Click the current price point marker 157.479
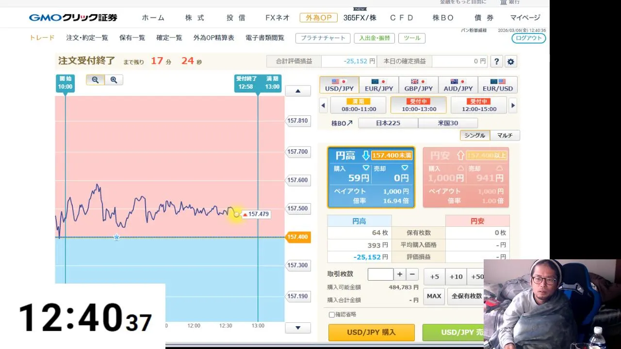This screenshot has width=621, height=349. [236, 214]
